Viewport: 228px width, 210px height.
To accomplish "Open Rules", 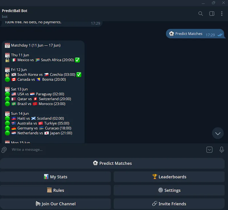I will pyautogui.click(x=55, y=190).
